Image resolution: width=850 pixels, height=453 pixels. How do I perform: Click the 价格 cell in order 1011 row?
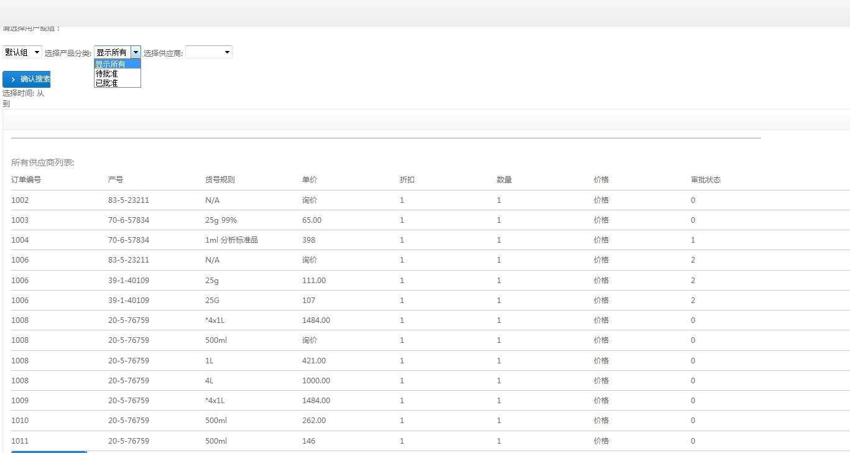(601, 441)
